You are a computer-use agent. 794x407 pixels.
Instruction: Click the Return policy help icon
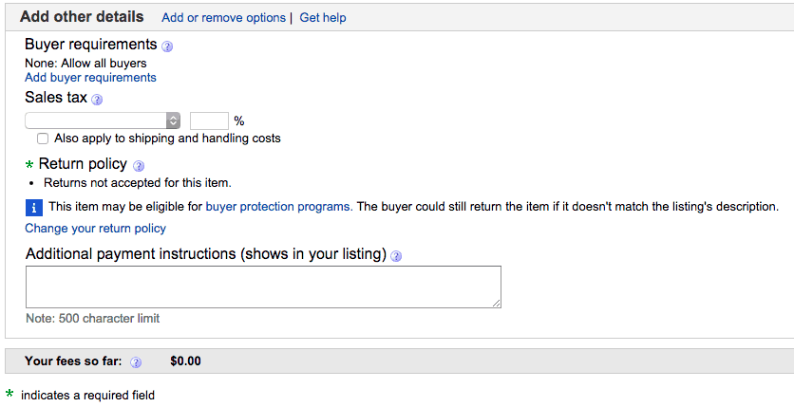139,166
